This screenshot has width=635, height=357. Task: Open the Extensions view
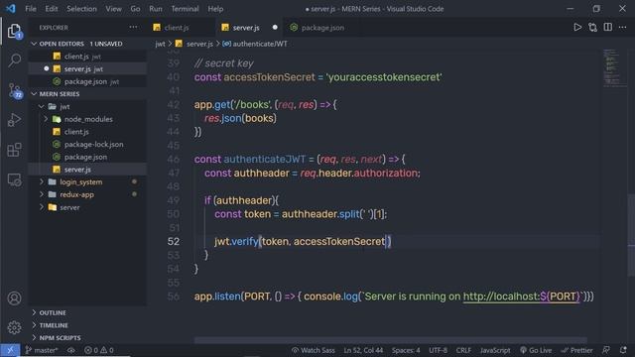[14, 150]
